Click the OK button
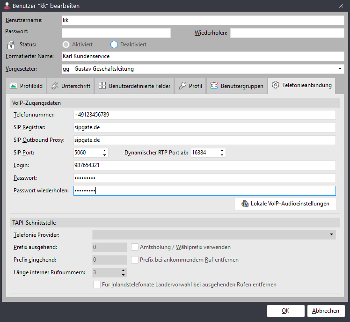350x322 pixels. (x=286, y=311)
